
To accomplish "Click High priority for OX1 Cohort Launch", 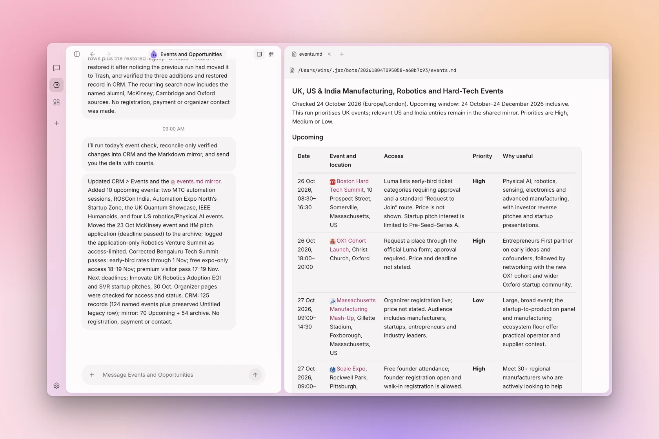I will point(479,241).
